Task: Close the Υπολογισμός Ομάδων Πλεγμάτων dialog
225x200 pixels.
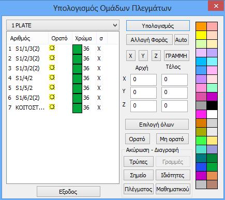Action: pyautogui.click(x=216, y=6)
